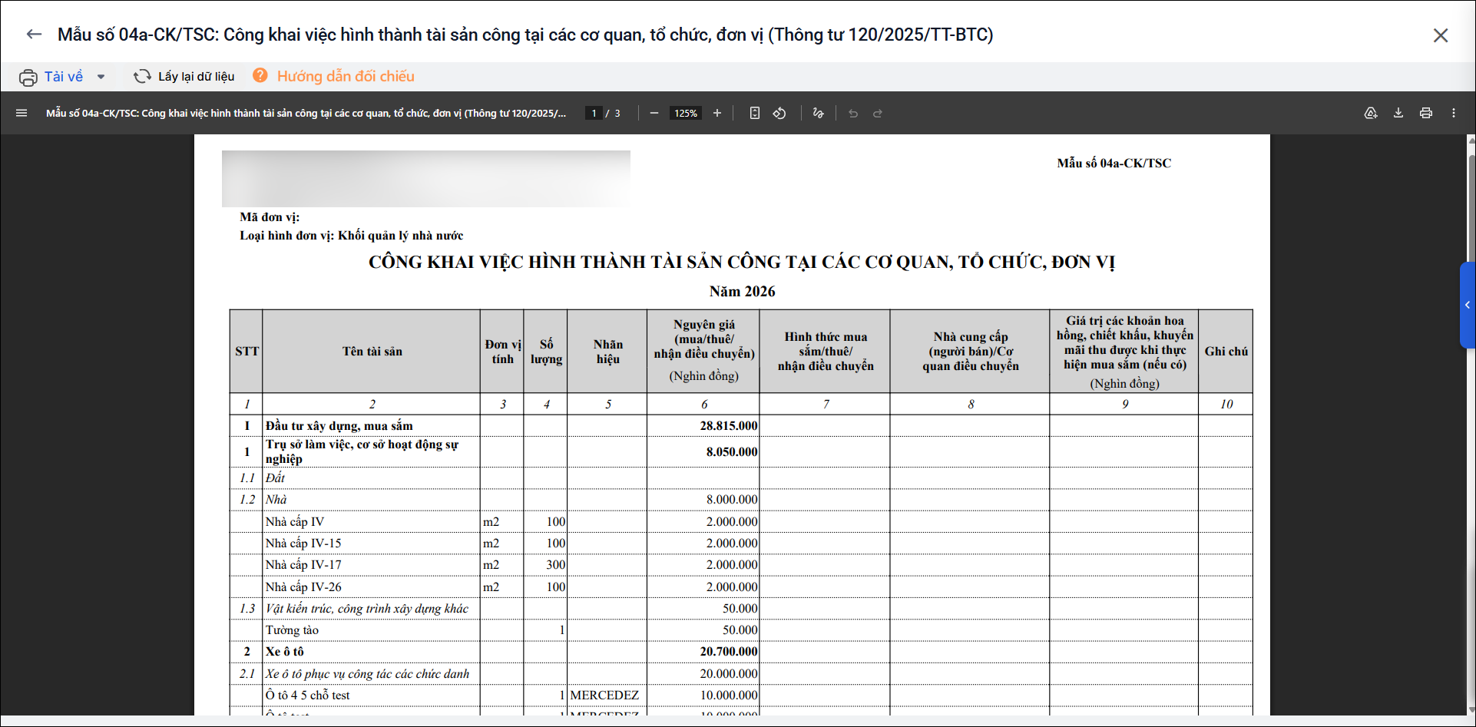This screenshot has height=727, width=1476.
Task: Select the PDF draw annotation tool
Action: [x=818, y=113]
